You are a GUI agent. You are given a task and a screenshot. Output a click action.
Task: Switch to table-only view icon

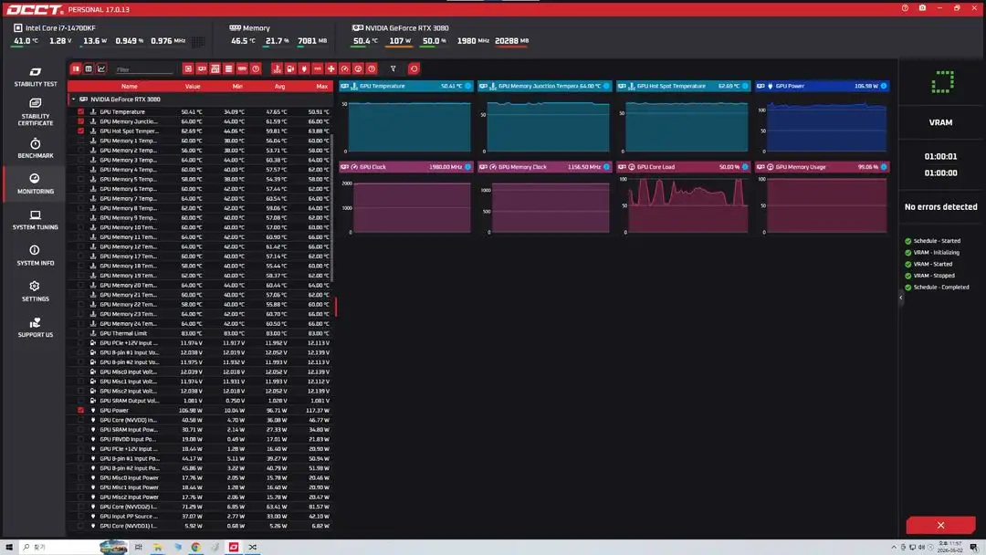click(89, 68)
